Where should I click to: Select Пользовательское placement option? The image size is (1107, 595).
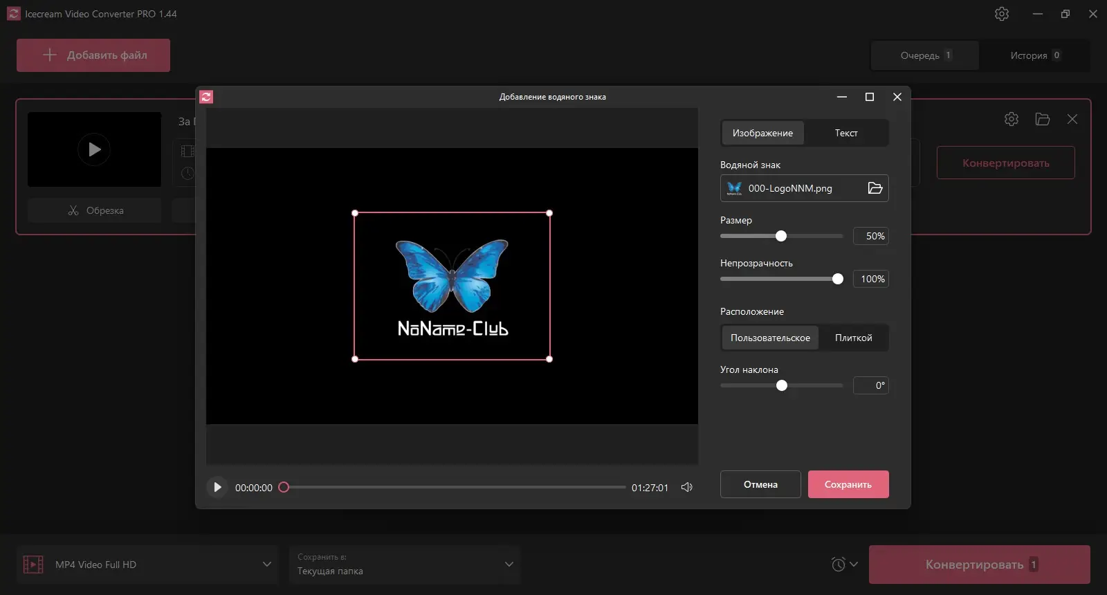pyautogui.click(x=770, y=338)
